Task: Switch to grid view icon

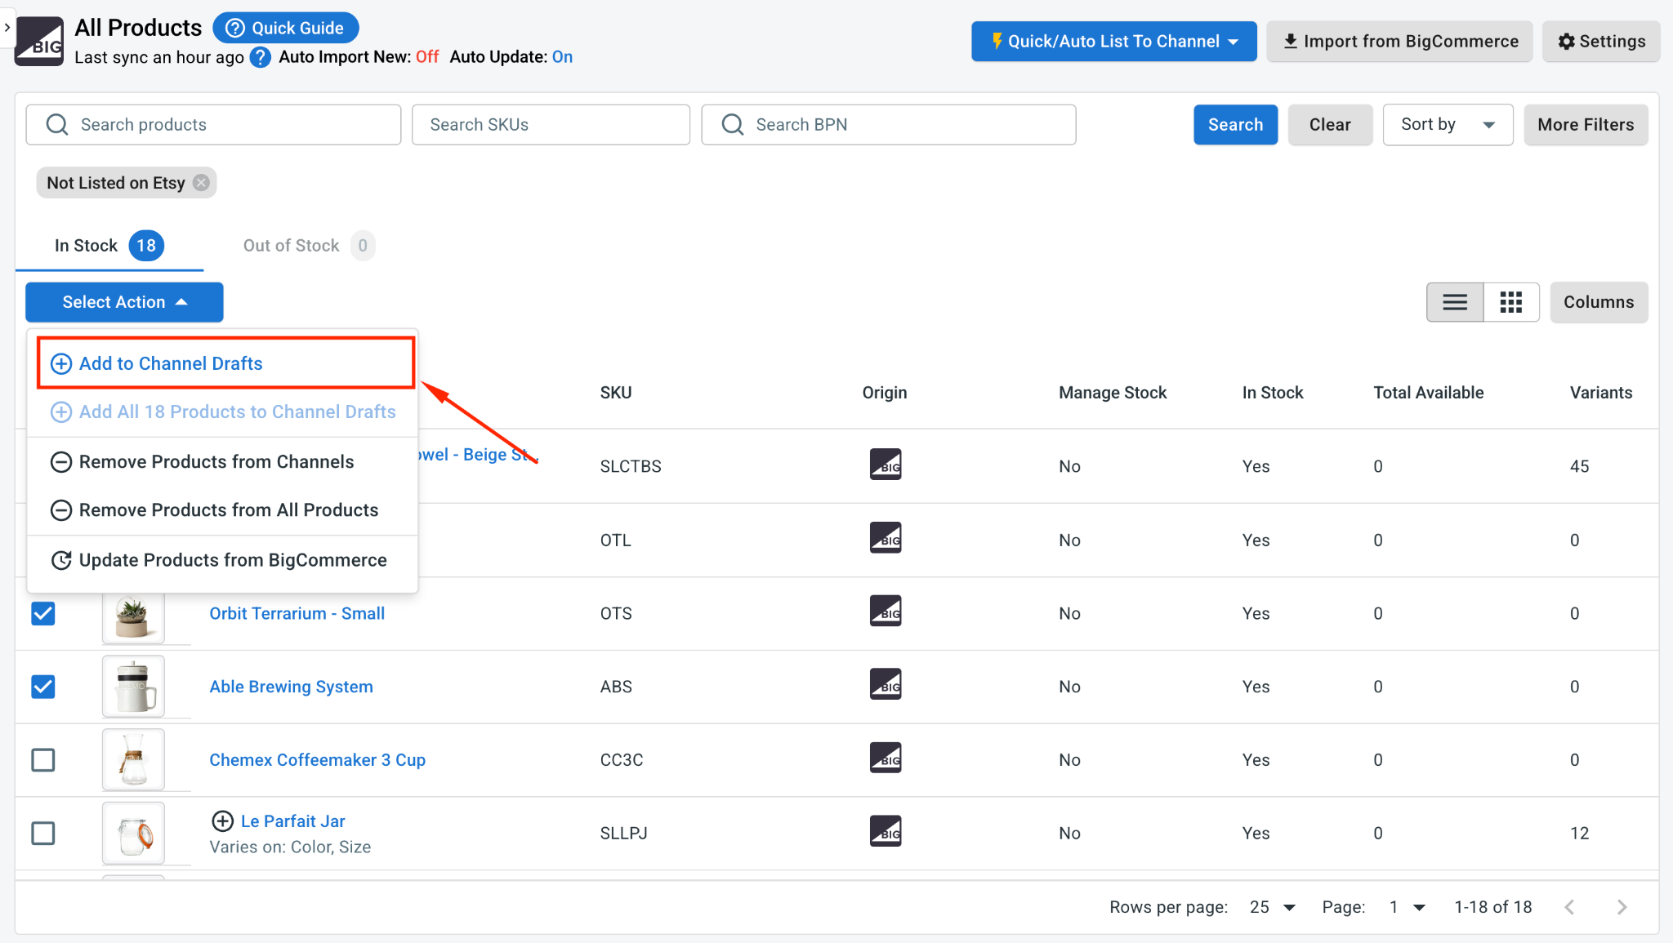Action: pos(1511,302)
